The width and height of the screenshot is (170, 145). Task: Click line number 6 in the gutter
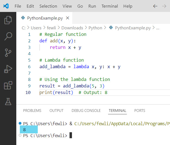point(29,67)
